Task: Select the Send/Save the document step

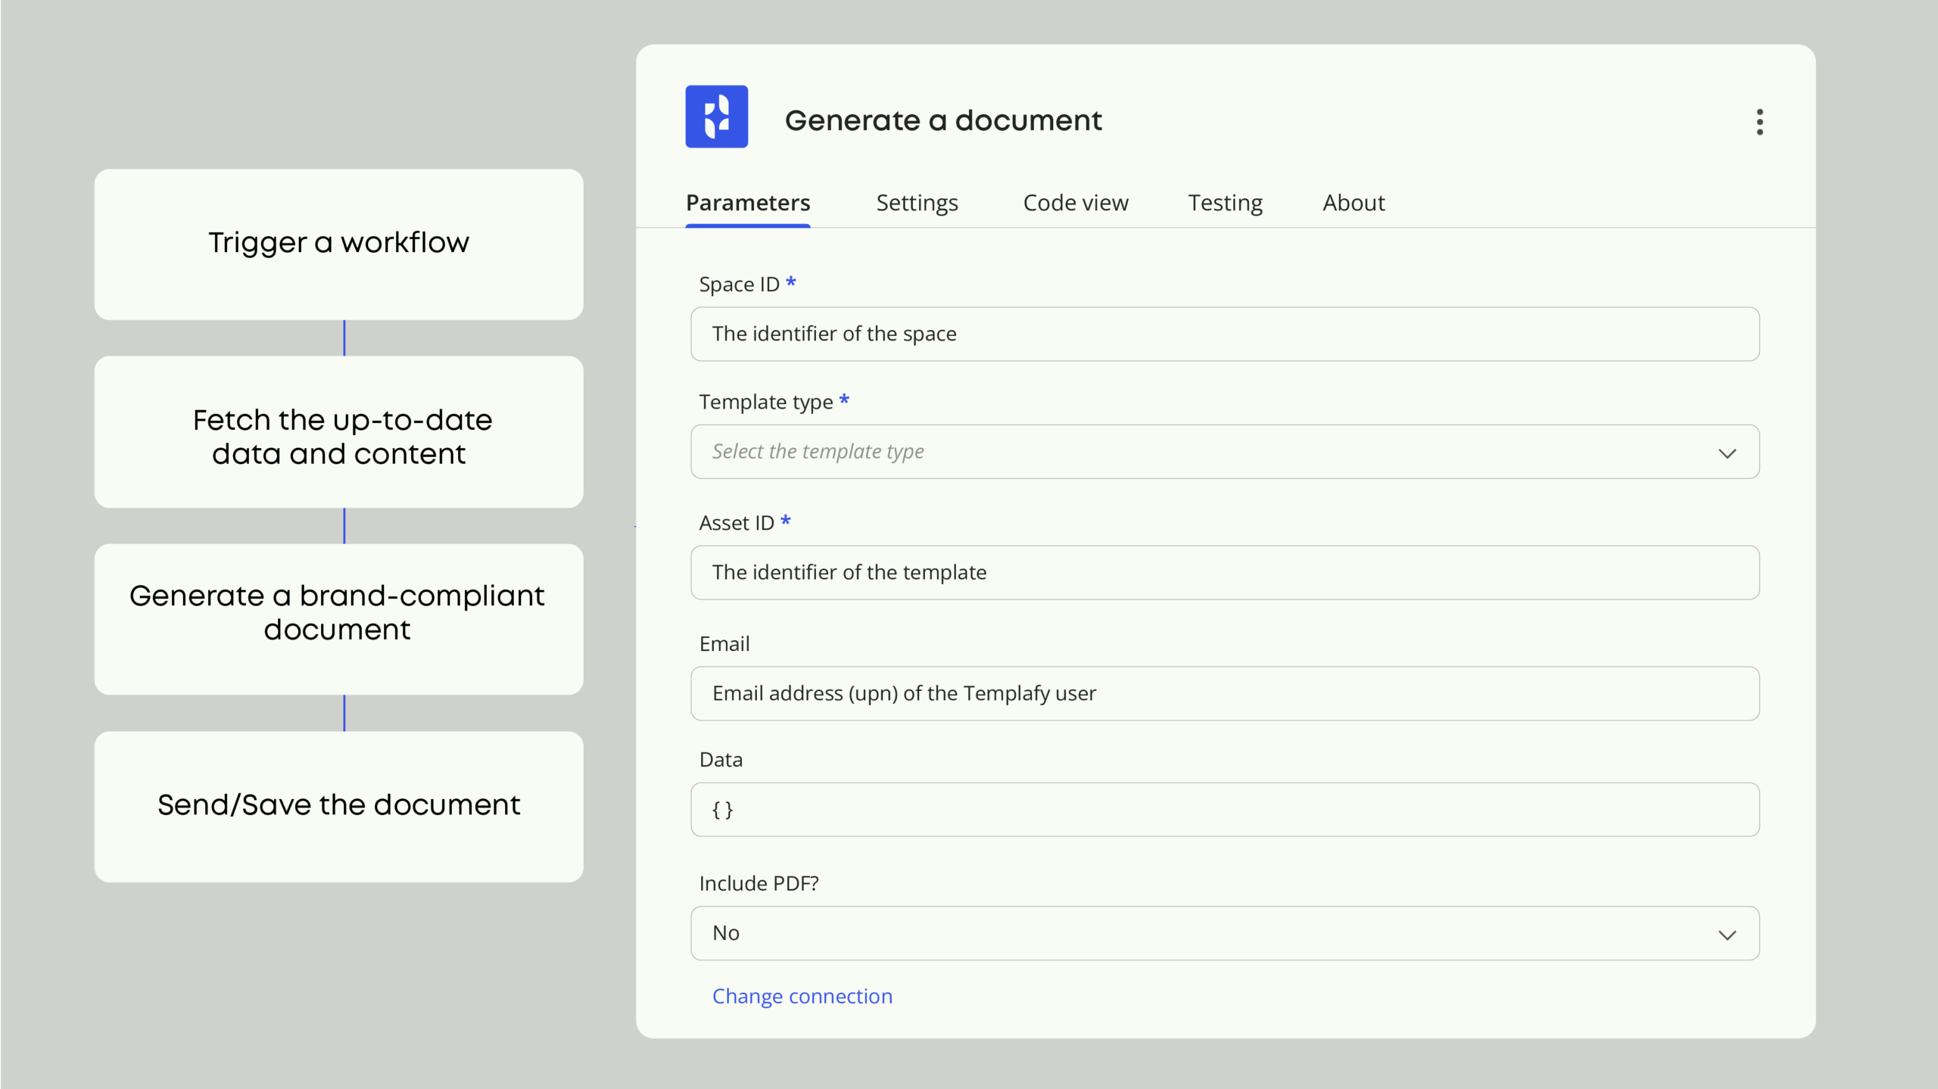Action: (x=338, y=806)
